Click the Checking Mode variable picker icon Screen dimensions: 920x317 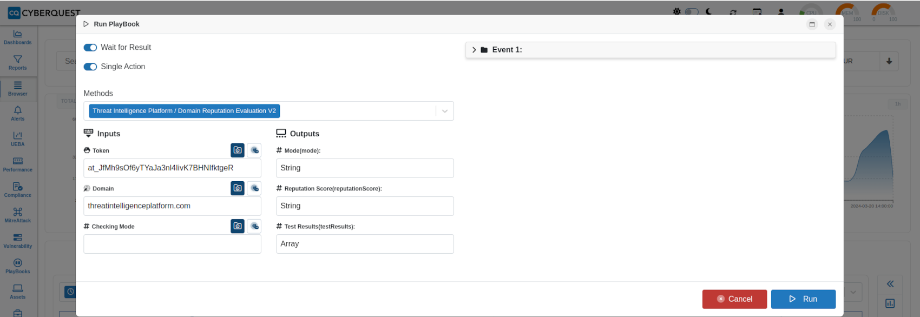click(254, 226)
